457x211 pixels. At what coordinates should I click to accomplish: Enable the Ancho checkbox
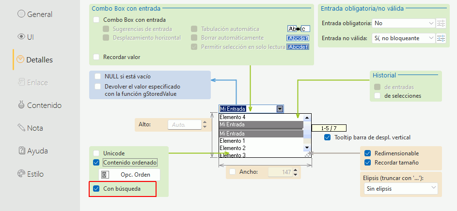(232, 172)
